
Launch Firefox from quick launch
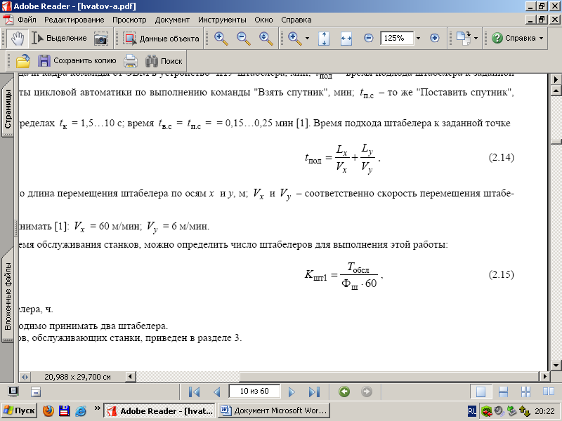point(48,410)
